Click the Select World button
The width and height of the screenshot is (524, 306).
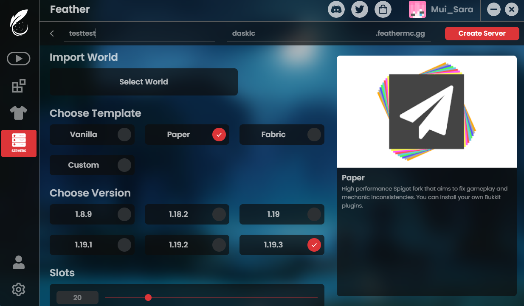(144, 82)
